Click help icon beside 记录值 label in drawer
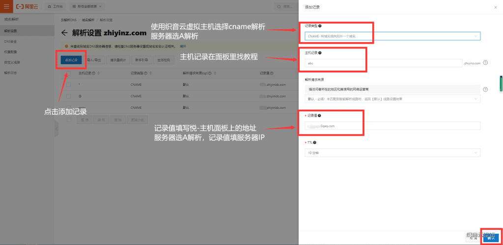This screenshot has height=245, width=503. point(319,116)
